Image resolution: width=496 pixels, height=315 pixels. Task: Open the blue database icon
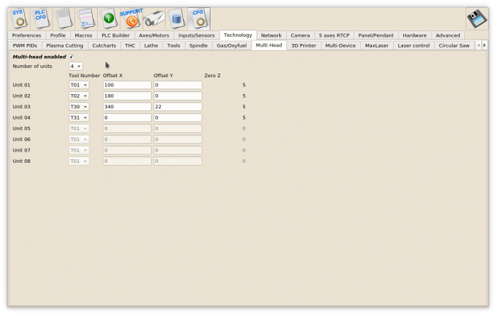[176, 18]
